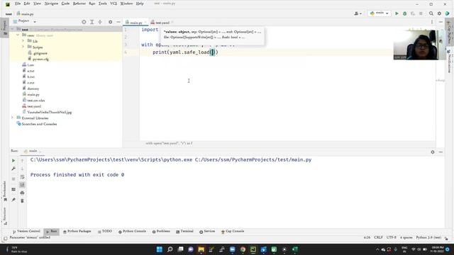Viewport: 454px width, 255px height.
Task: Hide the Run tool window
Action: 441,152
